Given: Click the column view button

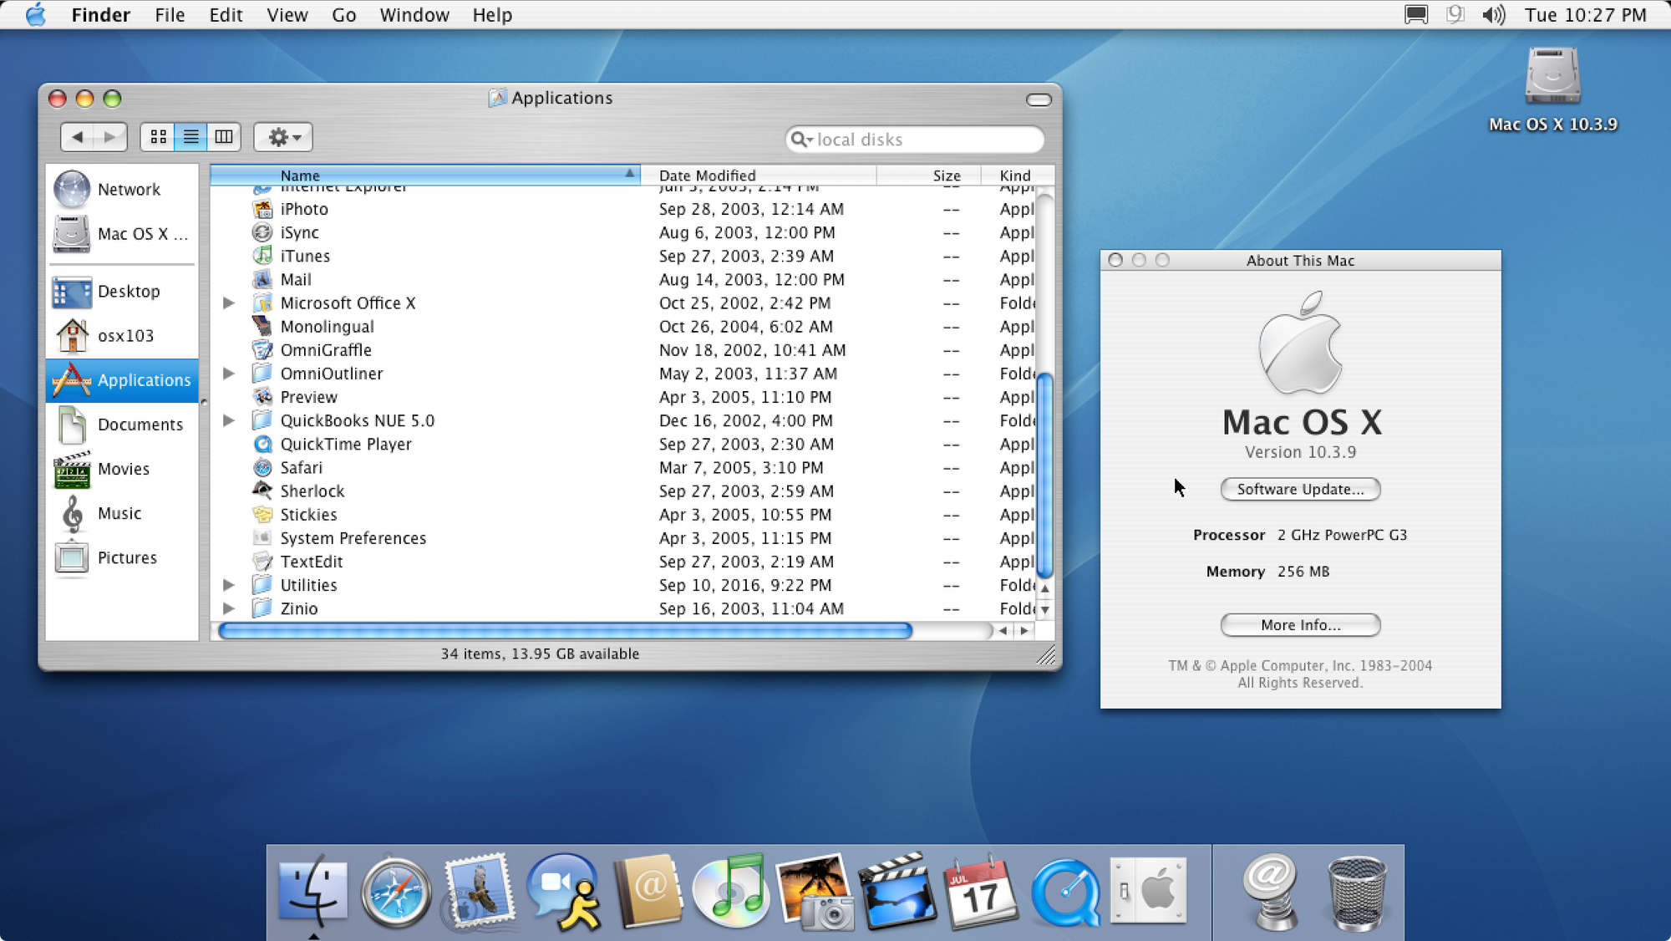Looking at the screenshot, I should [x=224, y=136].
